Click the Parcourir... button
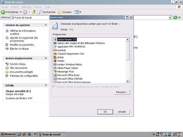This screenshot has width=183, height=137. click(122, 92)
